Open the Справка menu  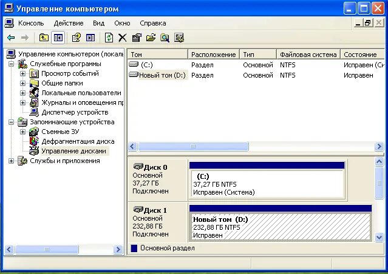pos(152,23)
